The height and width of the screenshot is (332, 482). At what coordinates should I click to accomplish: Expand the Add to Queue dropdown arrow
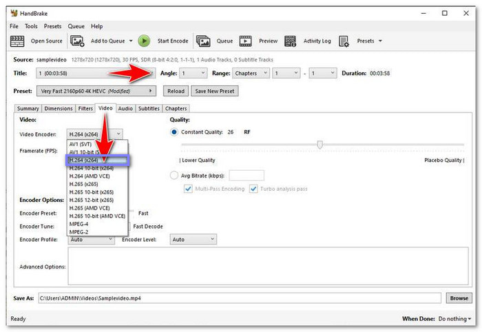pos(131,41)
